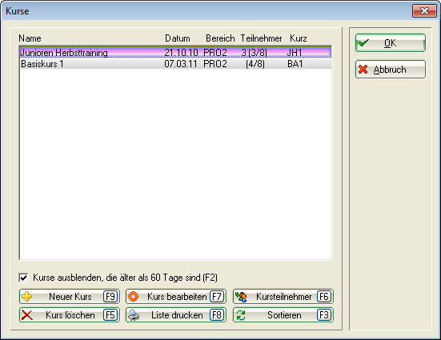Click the green checkmark icon on OK
The height and width of the screenshot is (340, 441).
363,43
